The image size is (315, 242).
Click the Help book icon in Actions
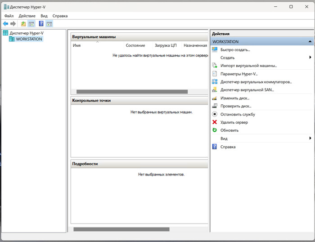coord(215,147)
